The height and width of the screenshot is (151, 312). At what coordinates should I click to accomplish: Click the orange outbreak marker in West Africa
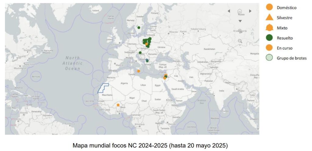118,105
